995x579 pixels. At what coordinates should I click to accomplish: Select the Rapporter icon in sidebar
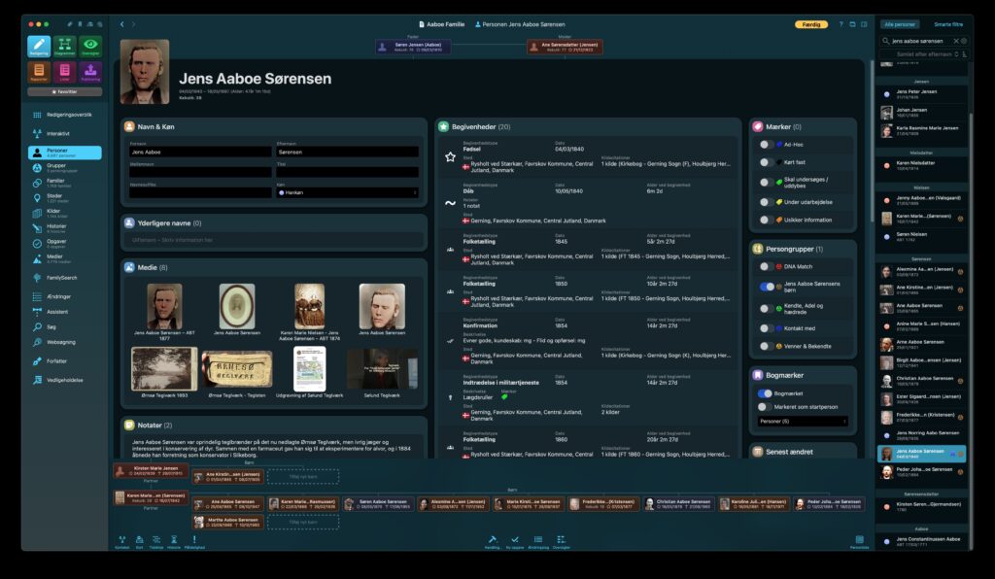[x=39, y=72]
